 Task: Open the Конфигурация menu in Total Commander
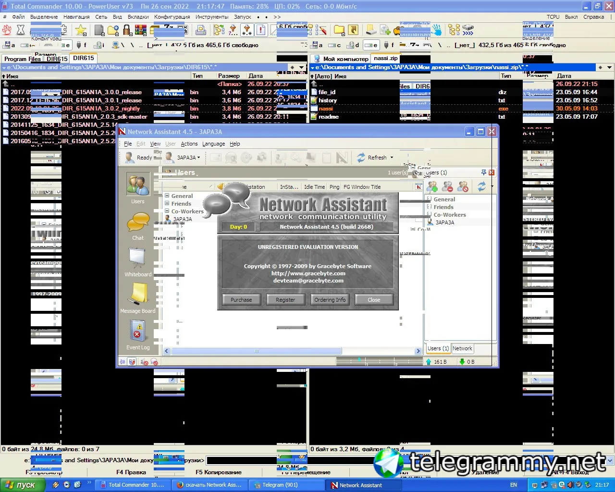tap(172, 17)
